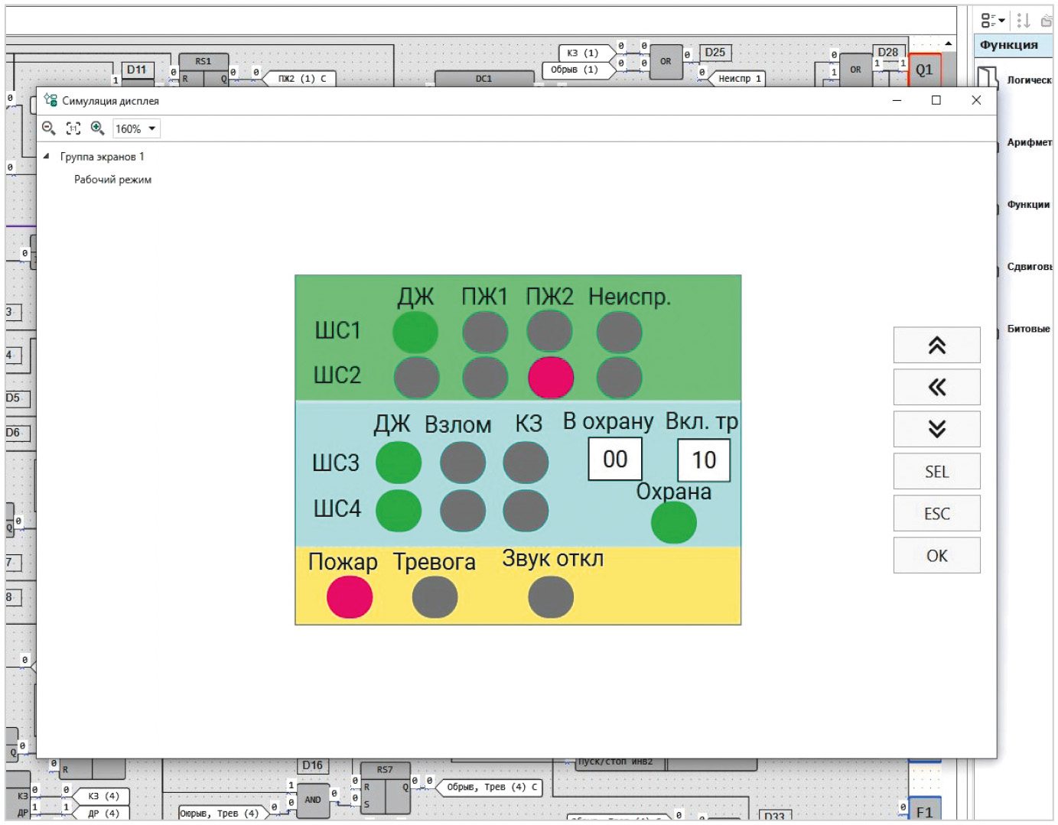Click the red Пожар indicator circle
The height and width of the screenshot is (825, 1058).
(x=350, y=597)
